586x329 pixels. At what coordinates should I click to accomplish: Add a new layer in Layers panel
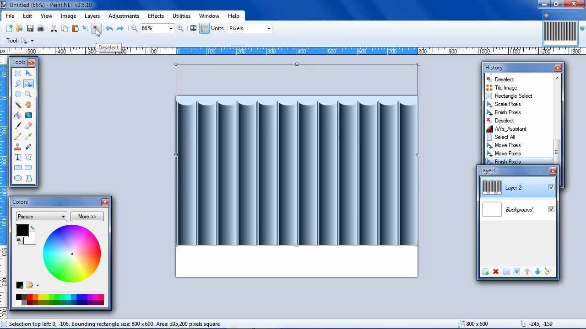coord(485,272)
